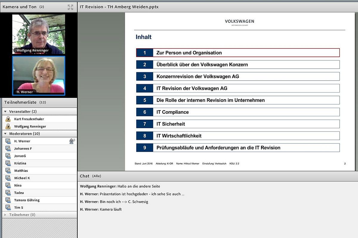Select participant Tim S
Screen dimensions: 358x238
click(x=39, y=207)
